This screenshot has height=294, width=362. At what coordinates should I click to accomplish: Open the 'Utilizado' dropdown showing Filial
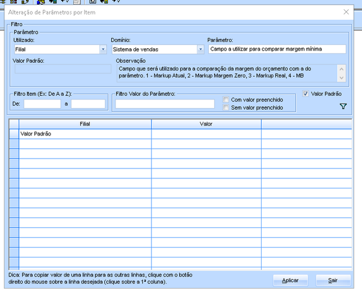point(59,49)
